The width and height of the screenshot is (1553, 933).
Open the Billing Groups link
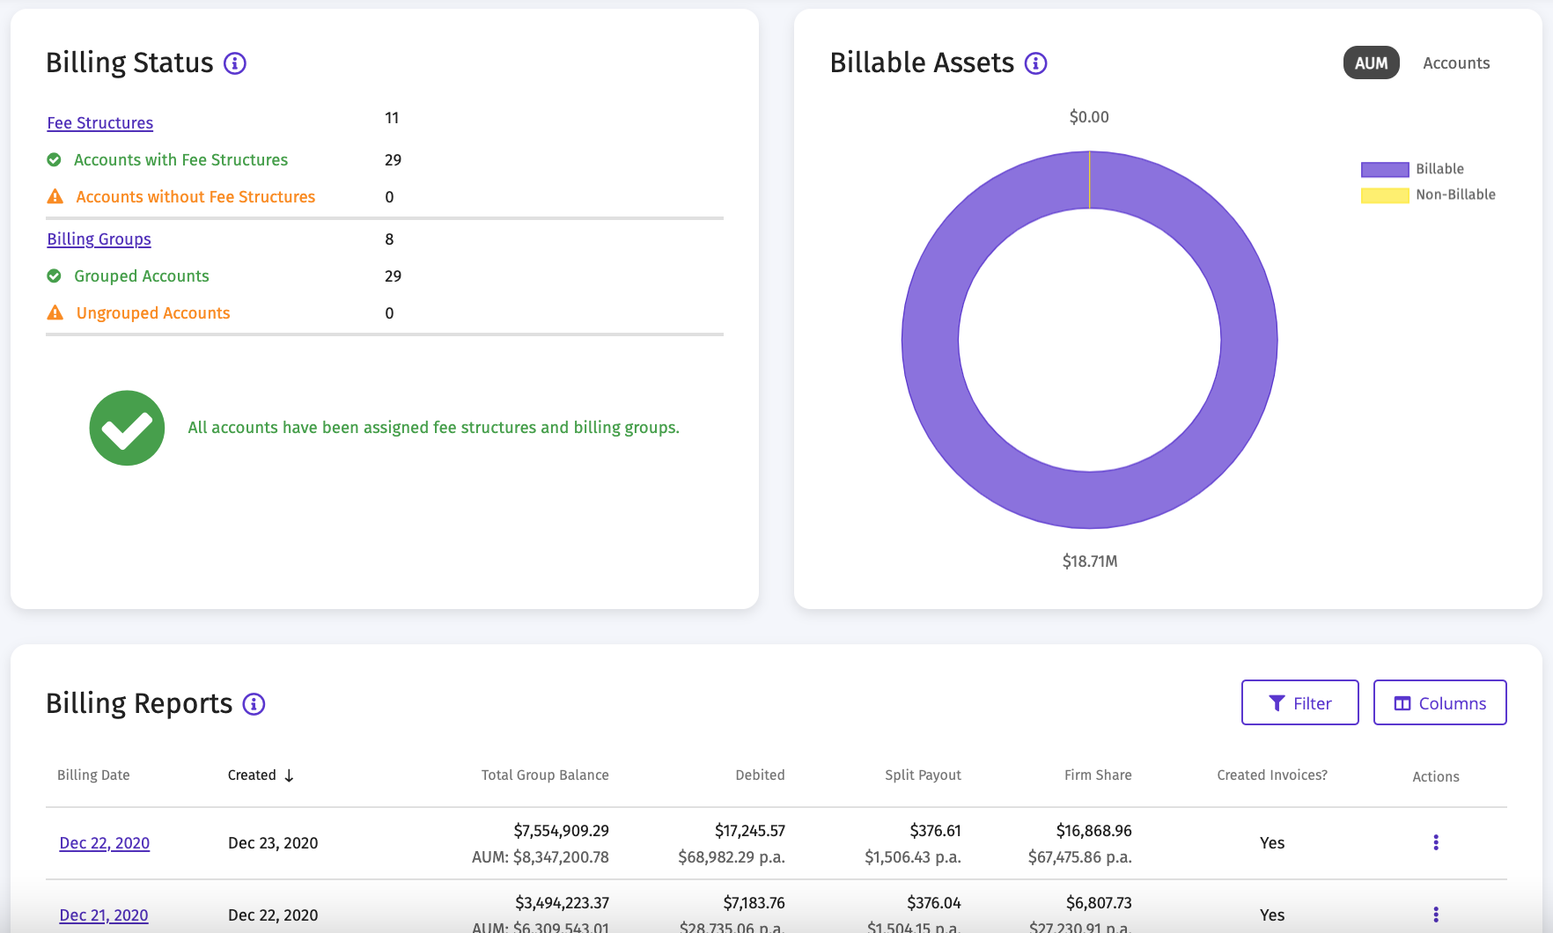(x=99, y=239)
